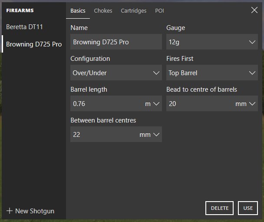The height and width of the screenshot is (222, 264).
Task: Open the Fires First dropdown
Action: pyautogui.click(x=212, y=73)
